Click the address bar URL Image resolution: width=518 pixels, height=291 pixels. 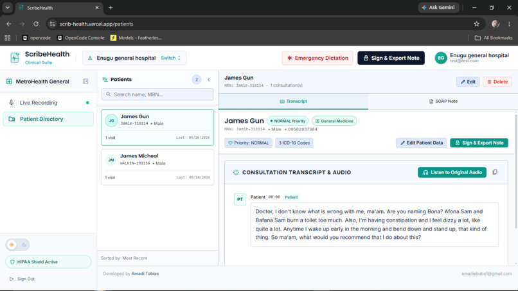[96, 24]
